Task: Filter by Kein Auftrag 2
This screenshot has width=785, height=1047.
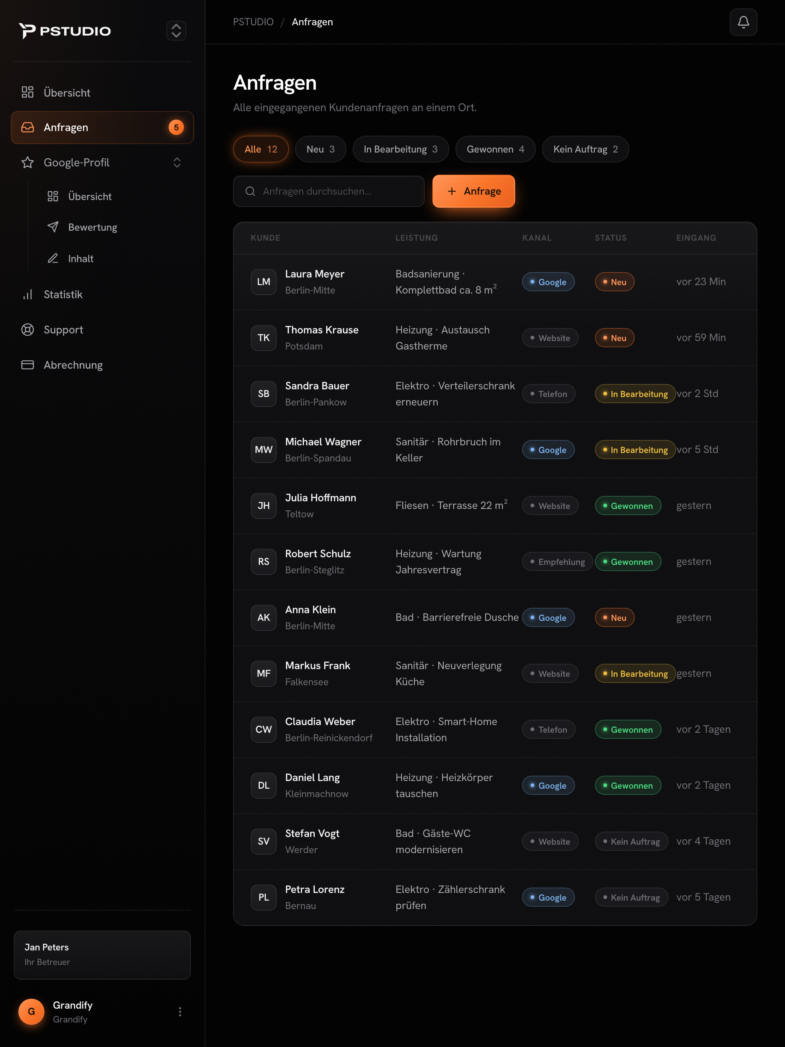Action: (585, 149)
